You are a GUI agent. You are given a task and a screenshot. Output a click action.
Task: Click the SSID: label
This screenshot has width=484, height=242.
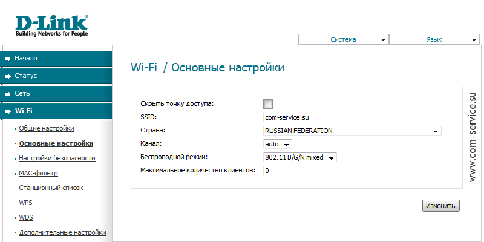pos(149,117)
